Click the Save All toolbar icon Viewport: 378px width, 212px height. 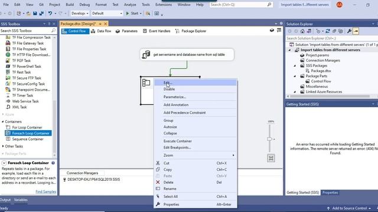click(x=41, y=14)
